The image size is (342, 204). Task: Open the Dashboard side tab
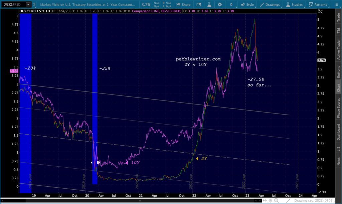[x=338, y=132]
